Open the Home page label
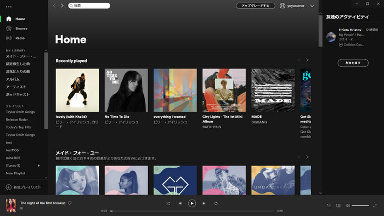This screenshot has height=216, width=384. point(20,19)
